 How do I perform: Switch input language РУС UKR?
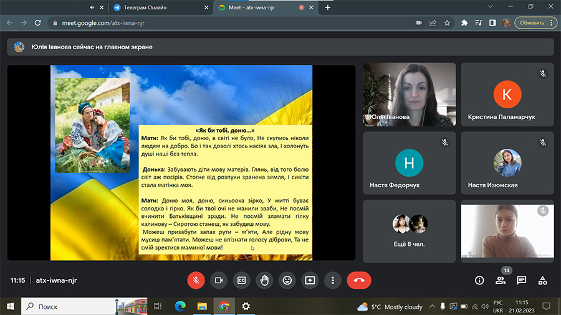point(498,307)
